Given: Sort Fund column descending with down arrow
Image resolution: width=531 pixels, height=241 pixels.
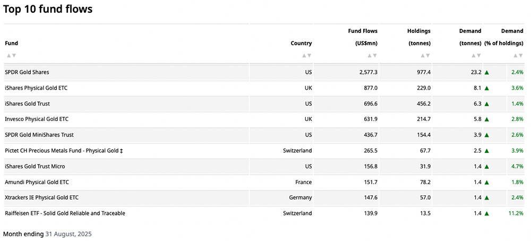Looking at the screenshot, I should tap(14, 55).
